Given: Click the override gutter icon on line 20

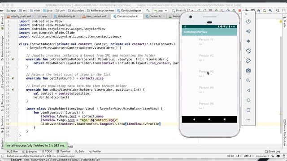Looking at the screenshot, I should (x=13, y=78).
